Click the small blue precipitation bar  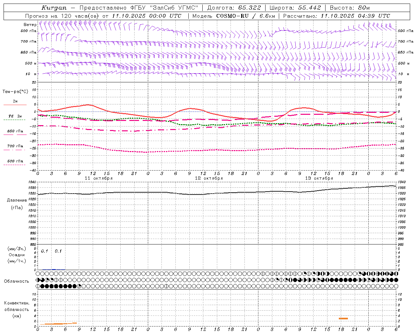coord(54,269)
